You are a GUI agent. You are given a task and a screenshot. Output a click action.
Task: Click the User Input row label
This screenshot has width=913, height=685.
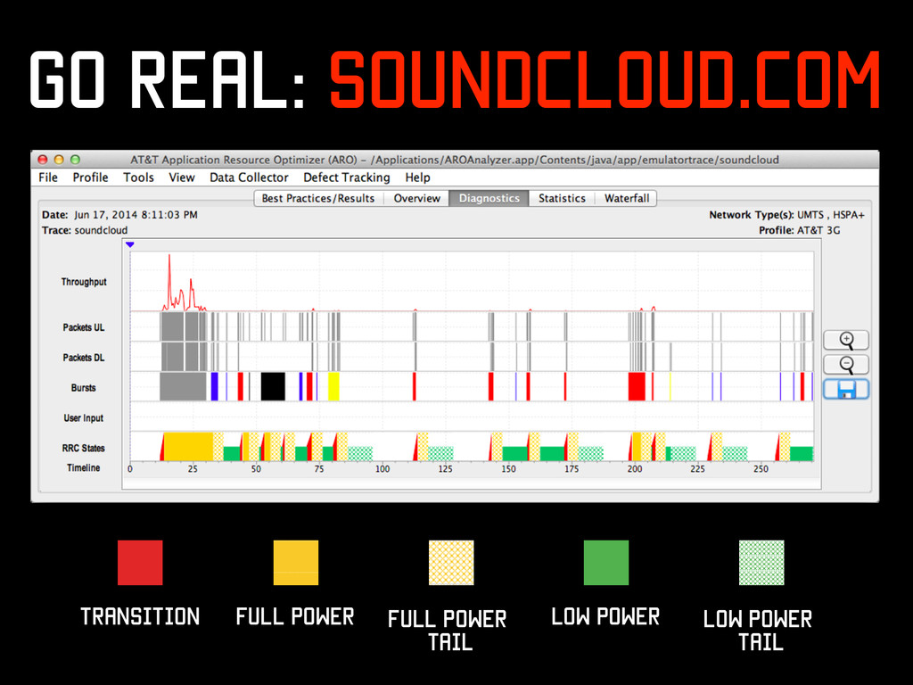[84, 418]
